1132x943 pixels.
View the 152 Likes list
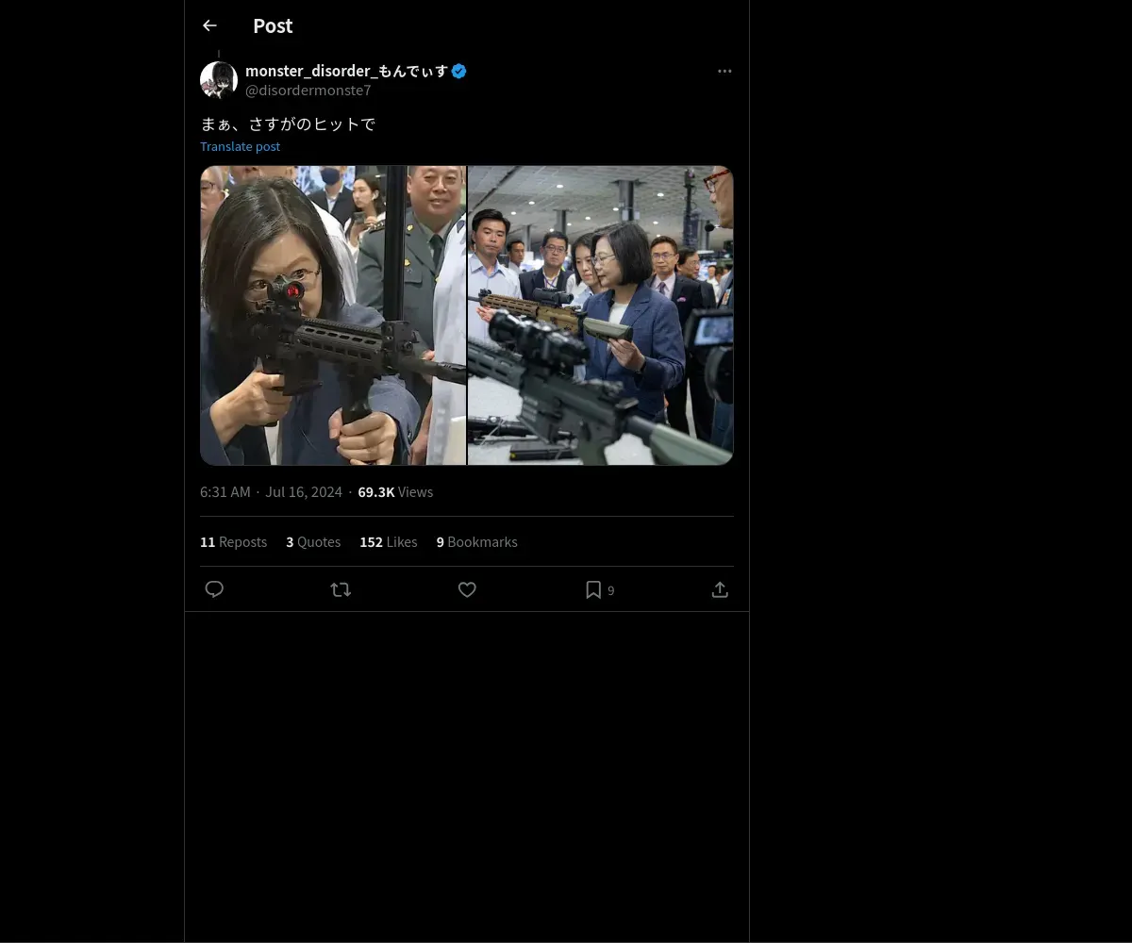pos(388,541)
